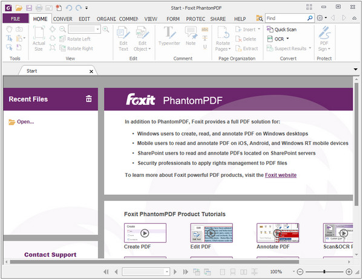This screenshot has height=280, width=363.
Task: Expand the OCR dropdown
Action: click(x=288, y=39)
